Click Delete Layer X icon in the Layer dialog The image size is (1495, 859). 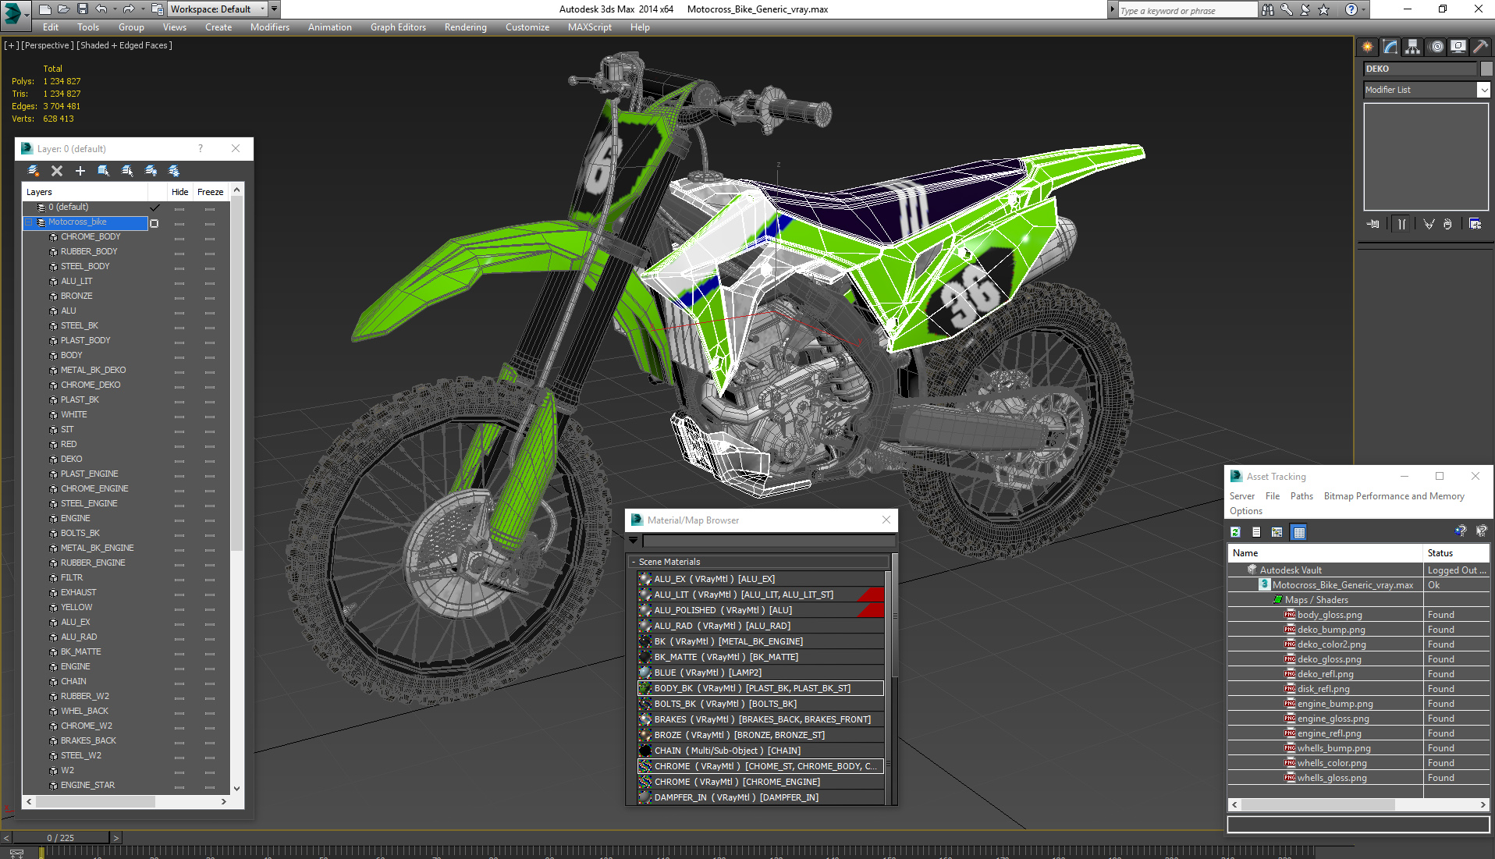click(57, 170)
